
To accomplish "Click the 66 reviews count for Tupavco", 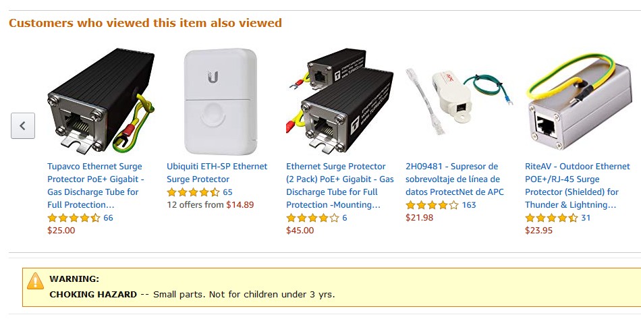I will coord(108,218).
